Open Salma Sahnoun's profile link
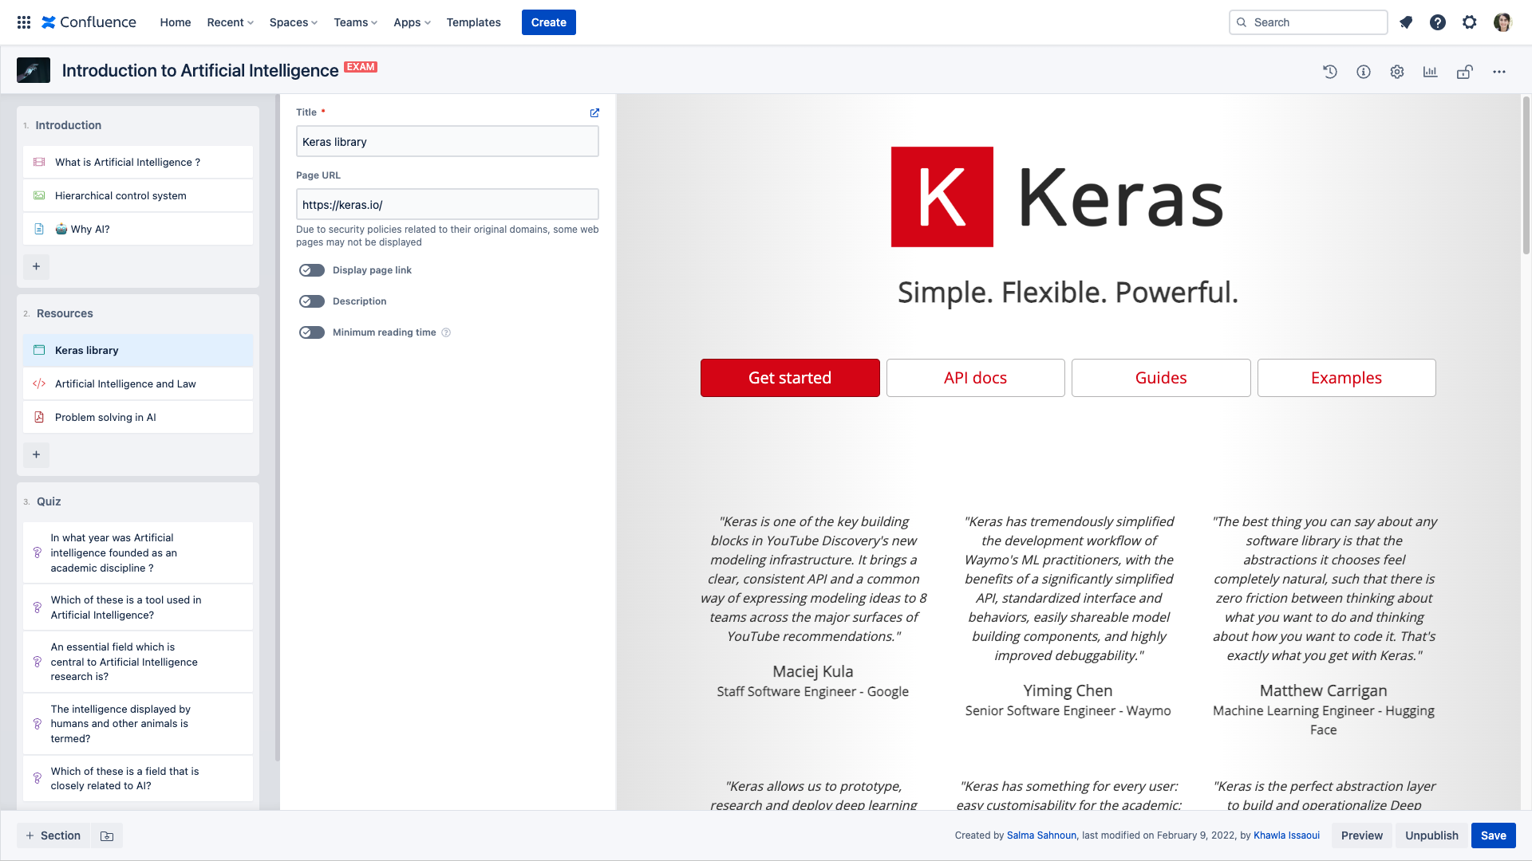The width and height of the screenshot is (1532, 861). 1041,835
